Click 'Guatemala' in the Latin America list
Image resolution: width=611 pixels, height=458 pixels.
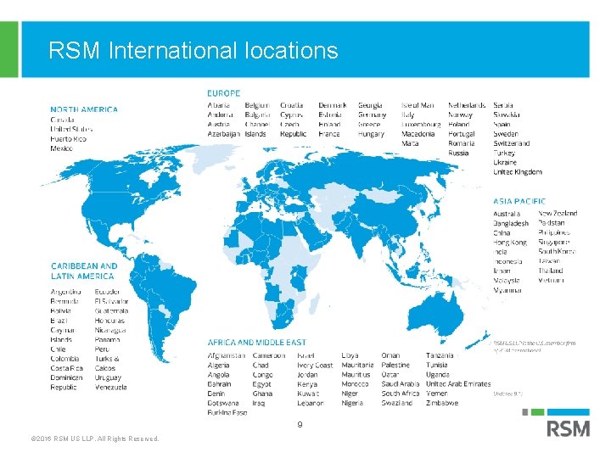tap(111, 311)
